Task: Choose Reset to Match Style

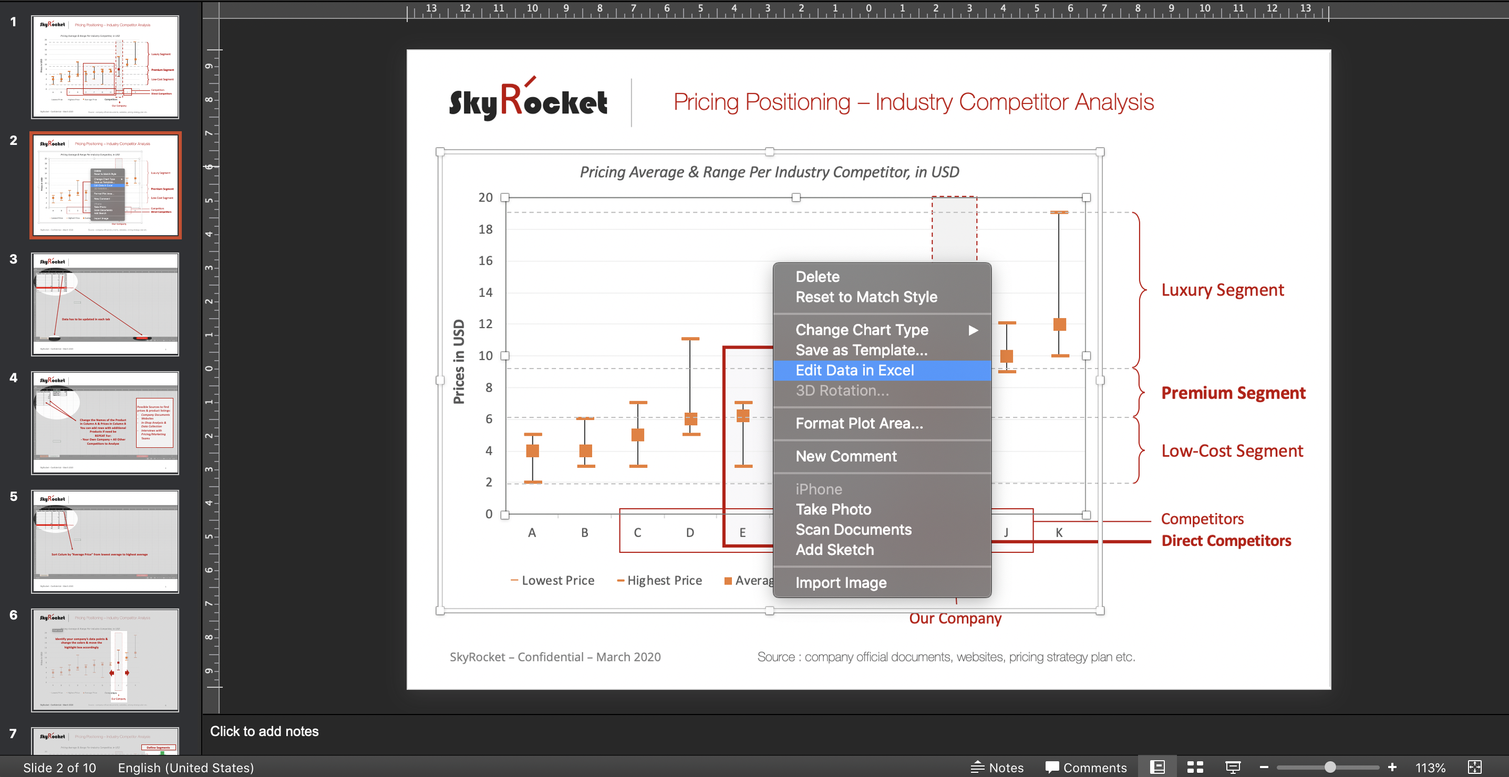Action: click(x=882, y=297)
